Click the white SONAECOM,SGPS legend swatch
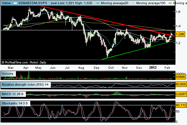Viewport: 187px width, 125px height. coord(15,3)
